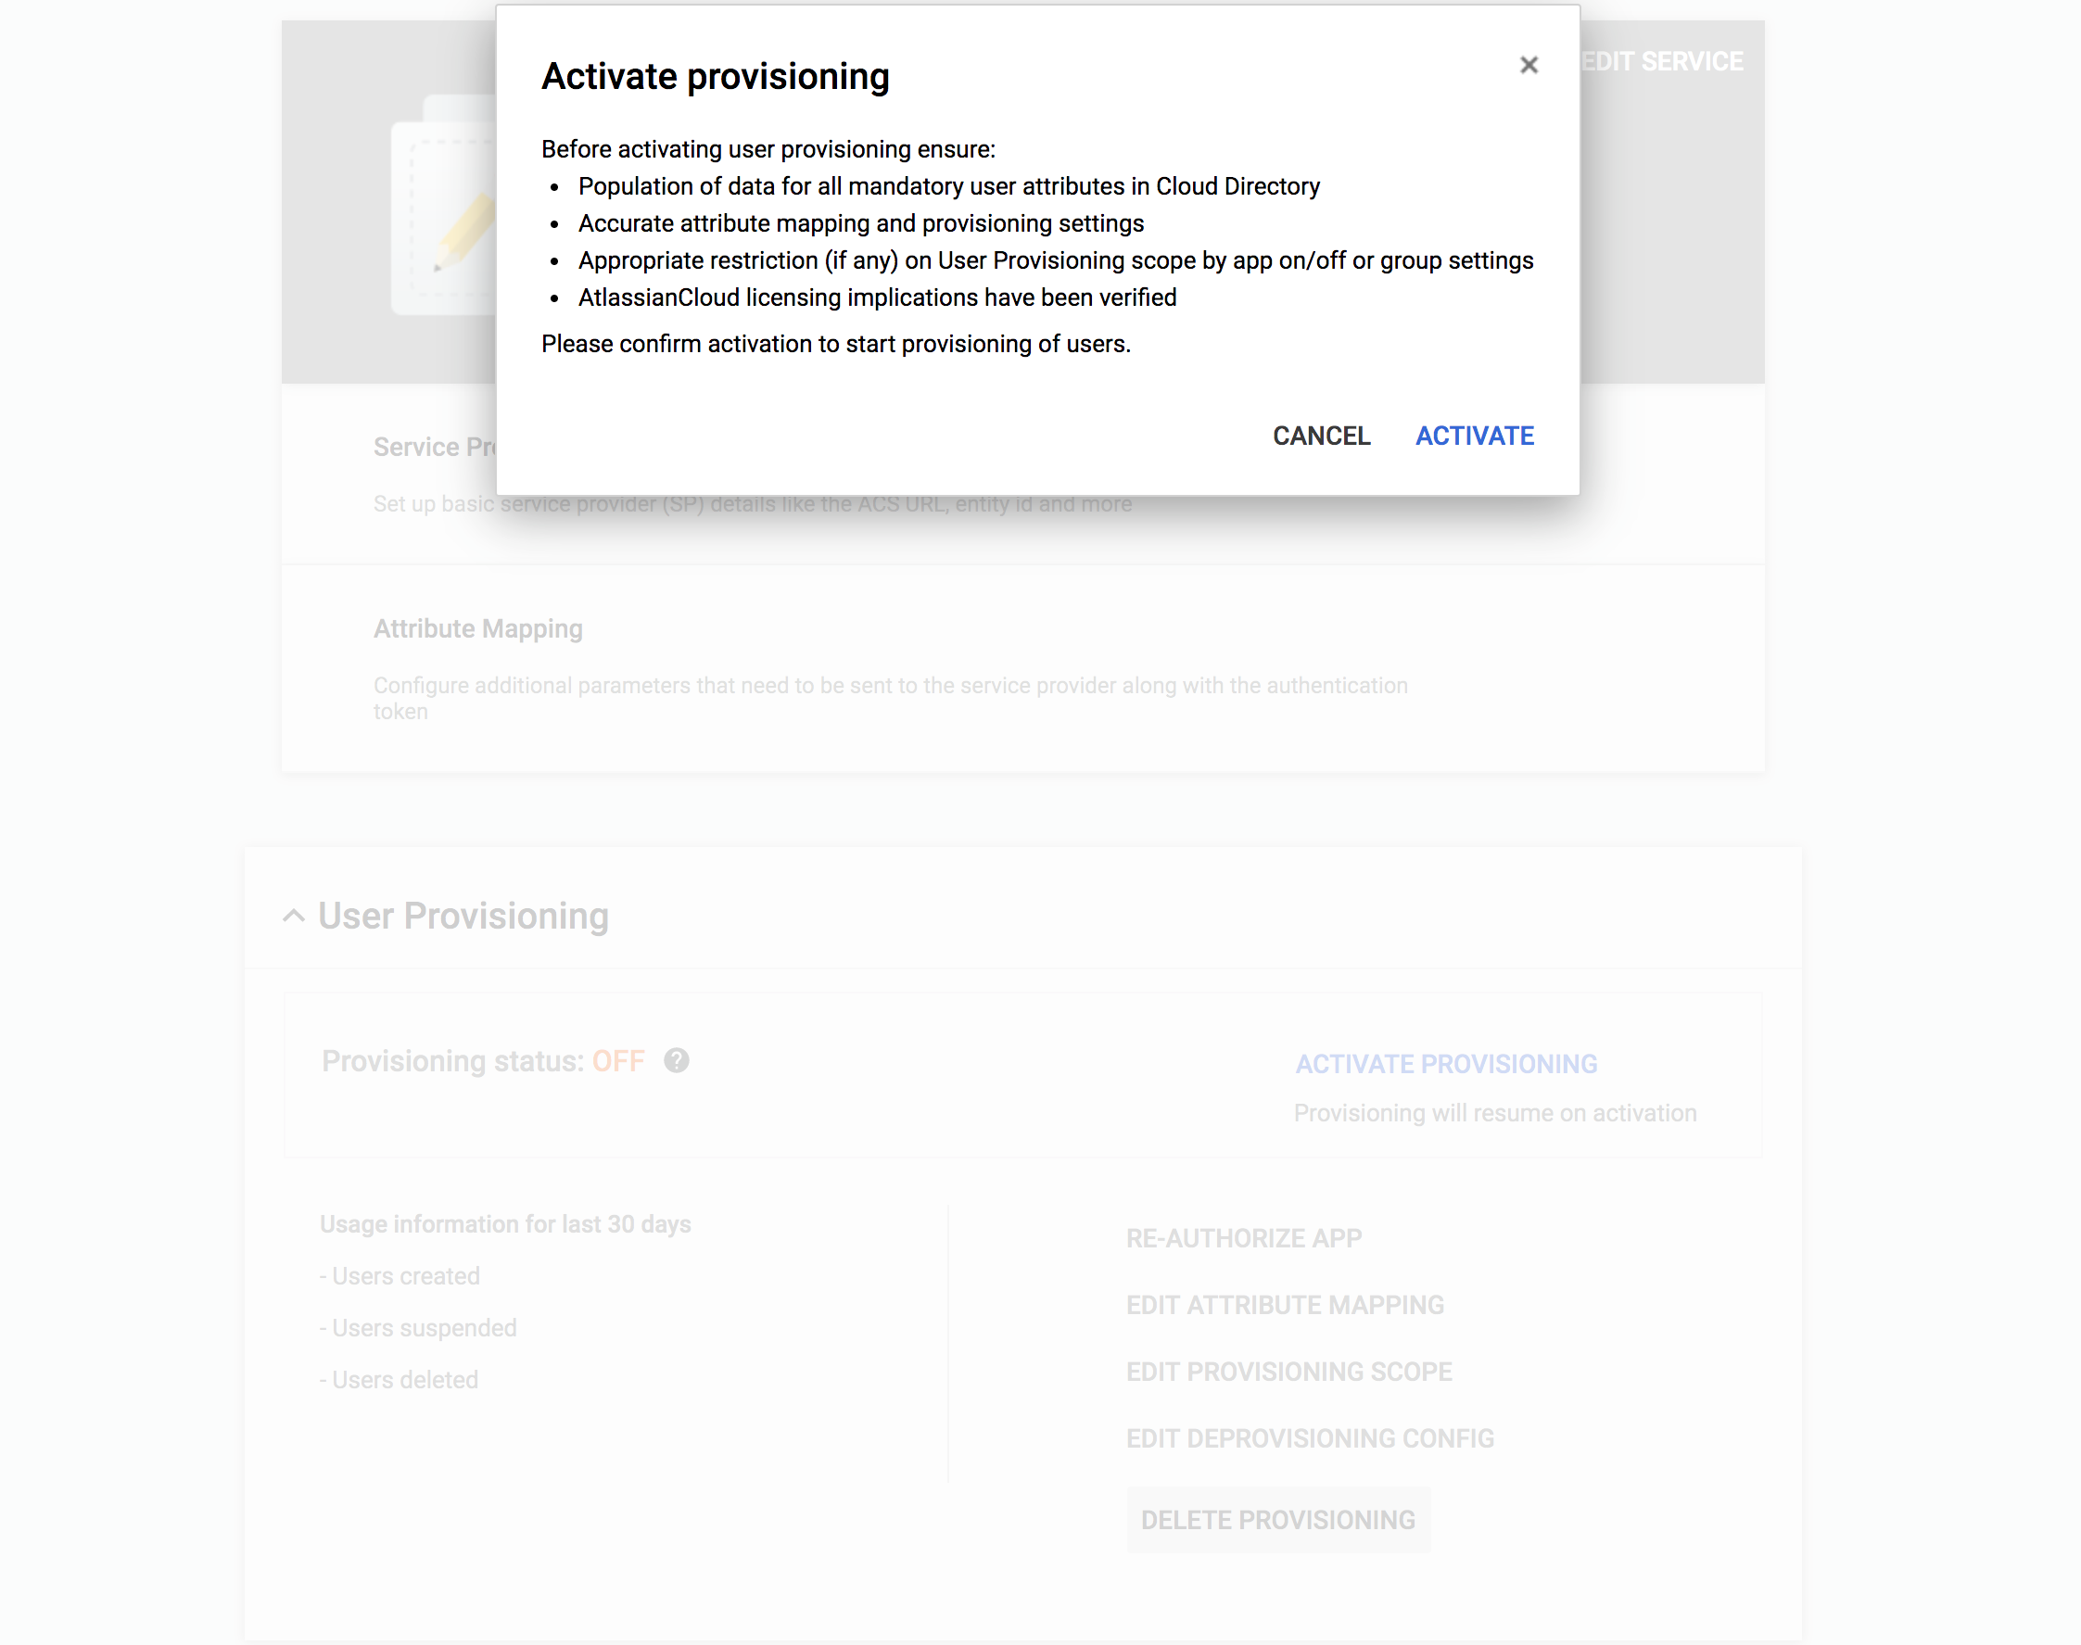
Task: Click DELETE PROVISIONING button
Action: [x=1278, y=1518]
